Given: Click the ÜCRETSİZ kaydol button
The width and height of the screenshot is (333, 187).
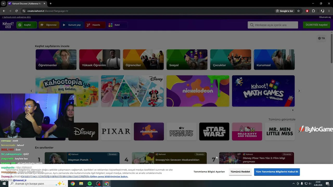Looking at the screenshot, I should (316, 25).
